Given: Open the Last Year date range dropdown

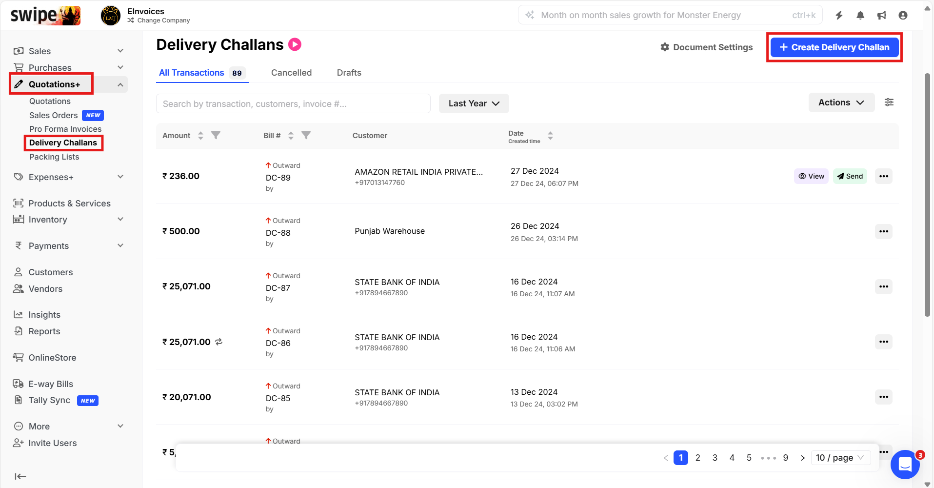Looking at the screenshot, I should tap(474, 103).
